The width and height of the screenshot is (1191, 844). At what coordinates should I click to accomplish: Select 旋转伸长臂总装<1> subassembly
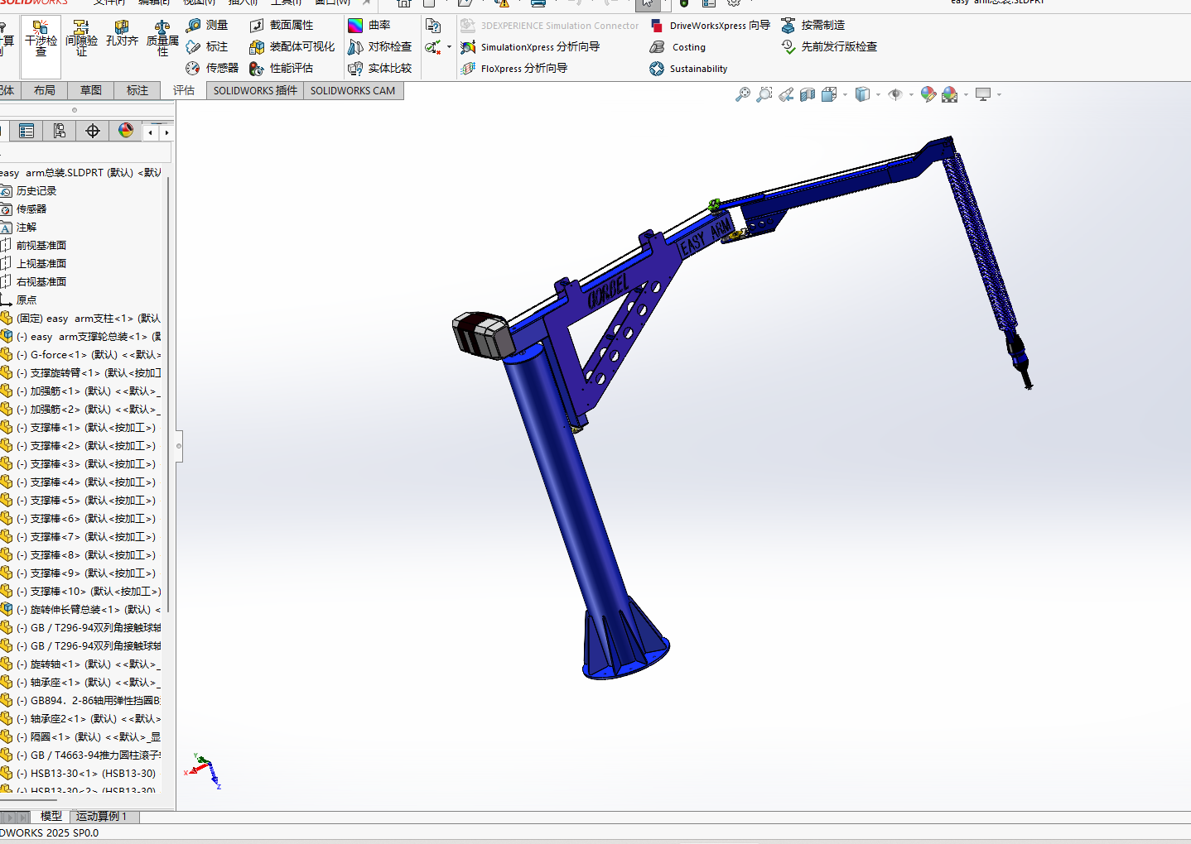point(83,609)
